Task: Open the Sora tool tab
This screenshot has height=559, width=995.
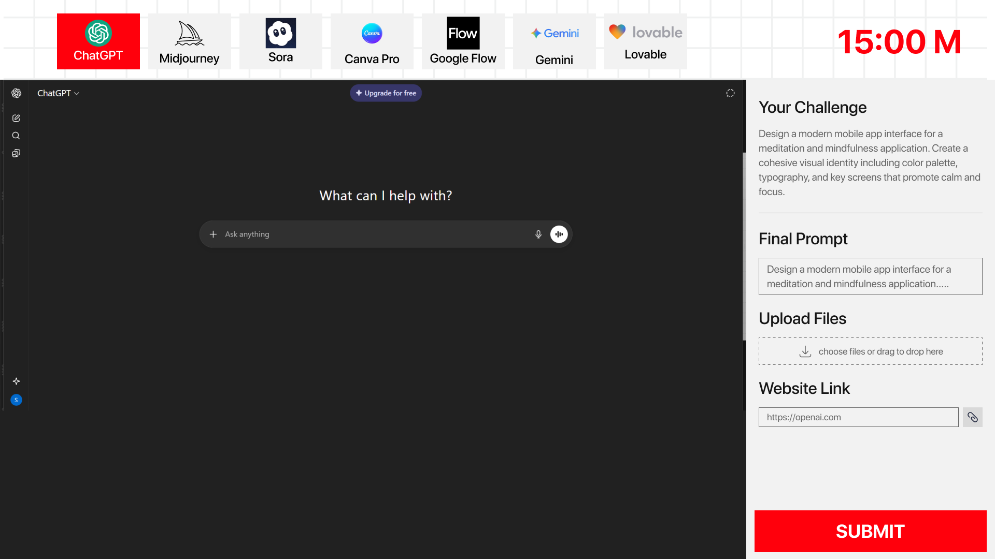Action: 281,41
